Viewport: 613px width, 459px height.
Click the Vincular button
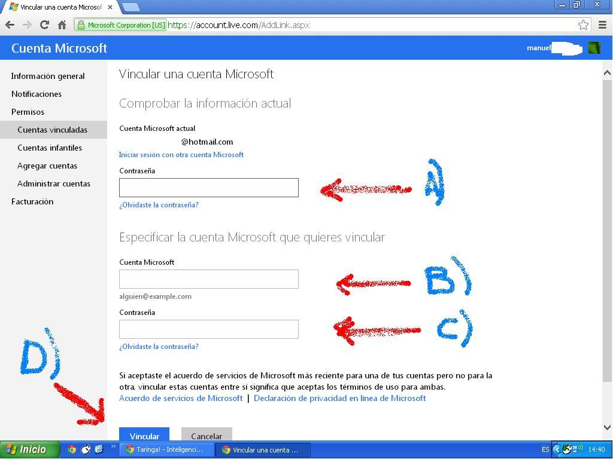click(x=144, y=434)
